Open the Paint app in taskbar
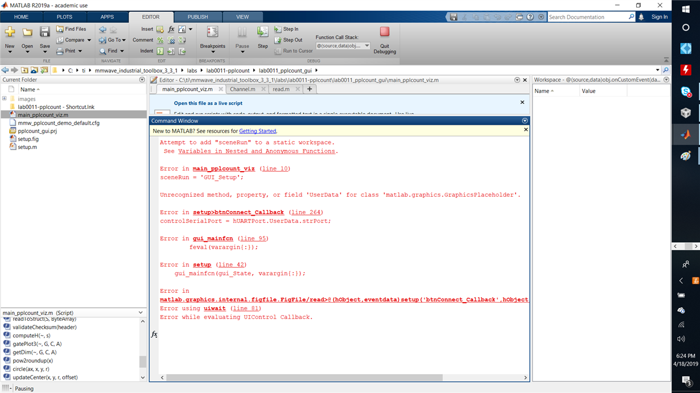 [x=686, y=156]
